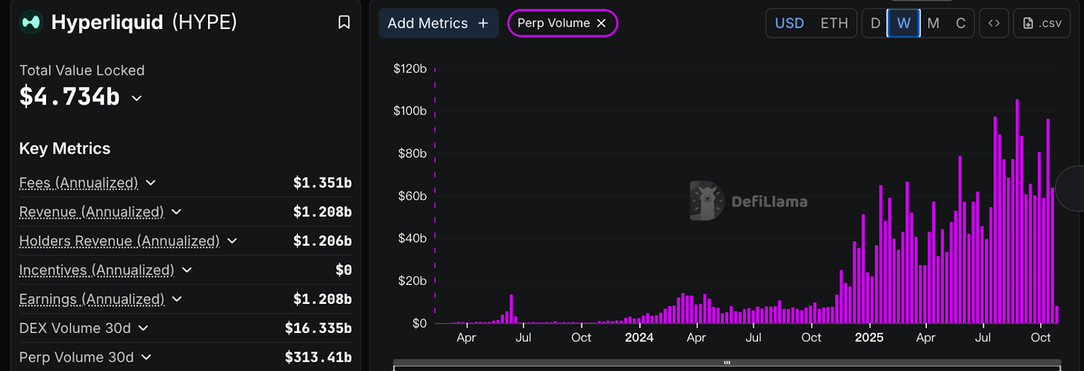Expand Total Value Locked breakdown chevron

[x=137, y=98]
